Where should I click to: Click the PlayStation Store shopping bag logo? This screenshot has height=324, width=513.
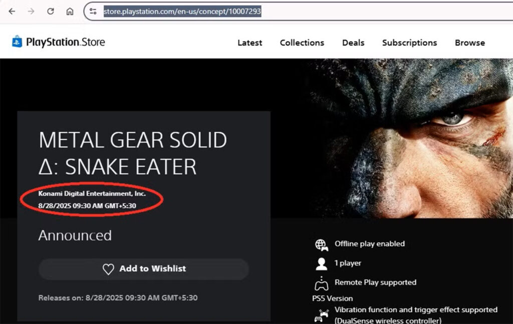17,42
